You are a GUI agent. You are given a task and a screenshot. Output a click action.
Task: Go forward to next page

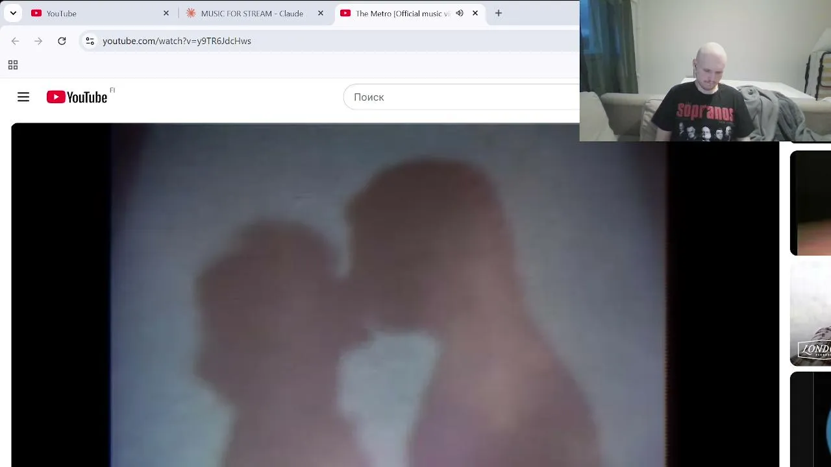[38, 41]
